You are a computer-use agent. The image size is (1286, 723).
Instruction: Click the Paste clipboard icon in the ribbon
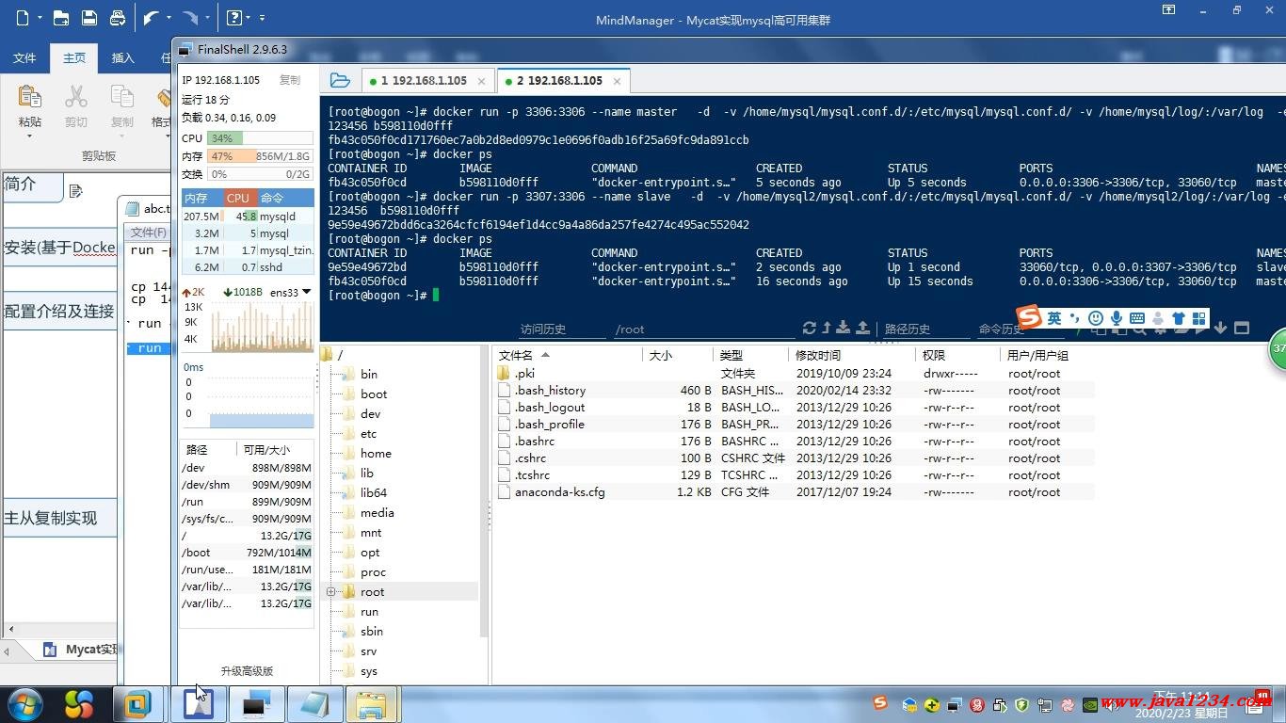[30, 97]
